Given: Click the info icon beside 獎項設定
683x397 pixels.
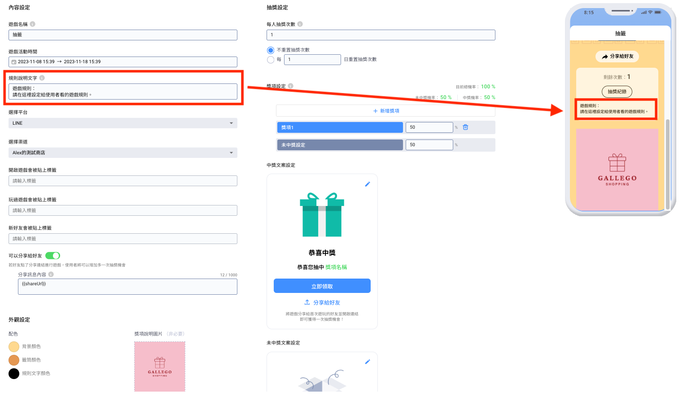Looking at the screenshot, I should pyautogui.click(x=291, y=86).
